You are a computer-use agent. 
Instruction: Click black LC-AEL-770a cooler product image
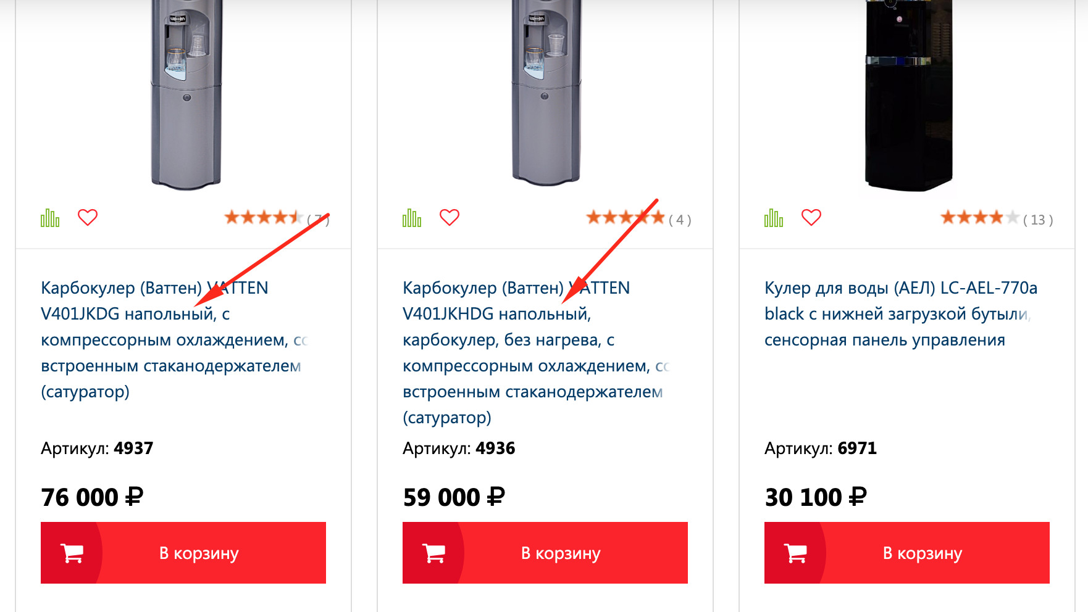click(x=909, y=93)
